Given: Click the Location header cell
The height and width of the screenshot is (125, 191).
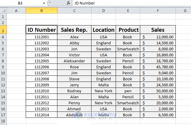Looking at the screenshot, I should 103,30.
